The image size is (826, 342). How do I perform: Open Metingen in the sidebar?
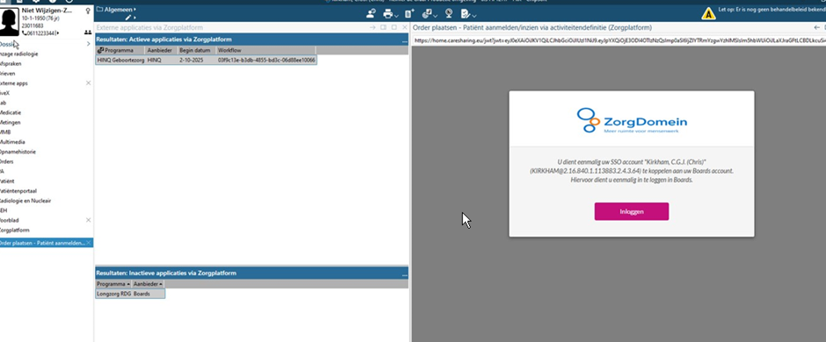click(x=10, y=123)
